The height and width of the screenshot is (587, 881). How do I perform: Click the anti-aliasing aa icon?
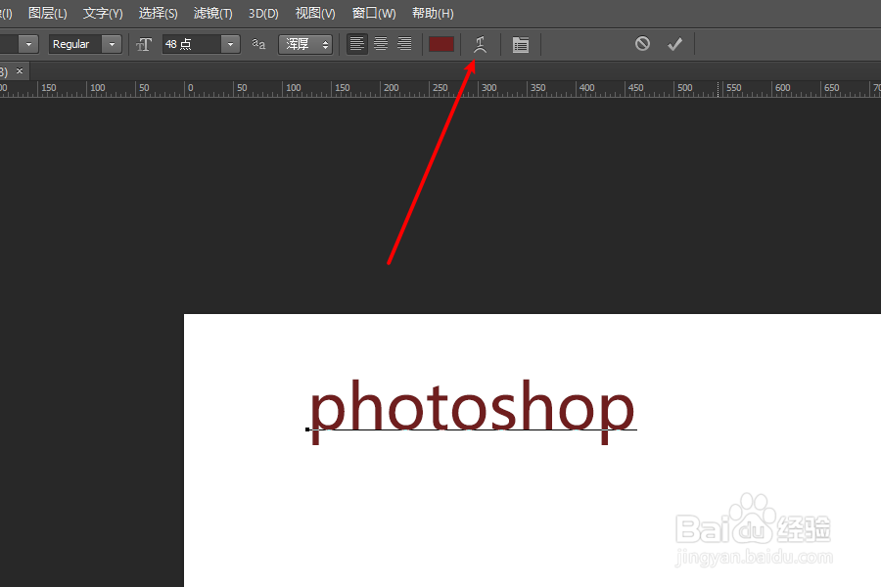[258, 44]
